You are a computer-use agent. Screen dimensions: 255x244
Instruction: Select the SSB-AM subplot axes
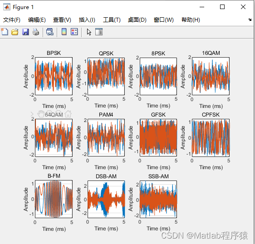158,199
